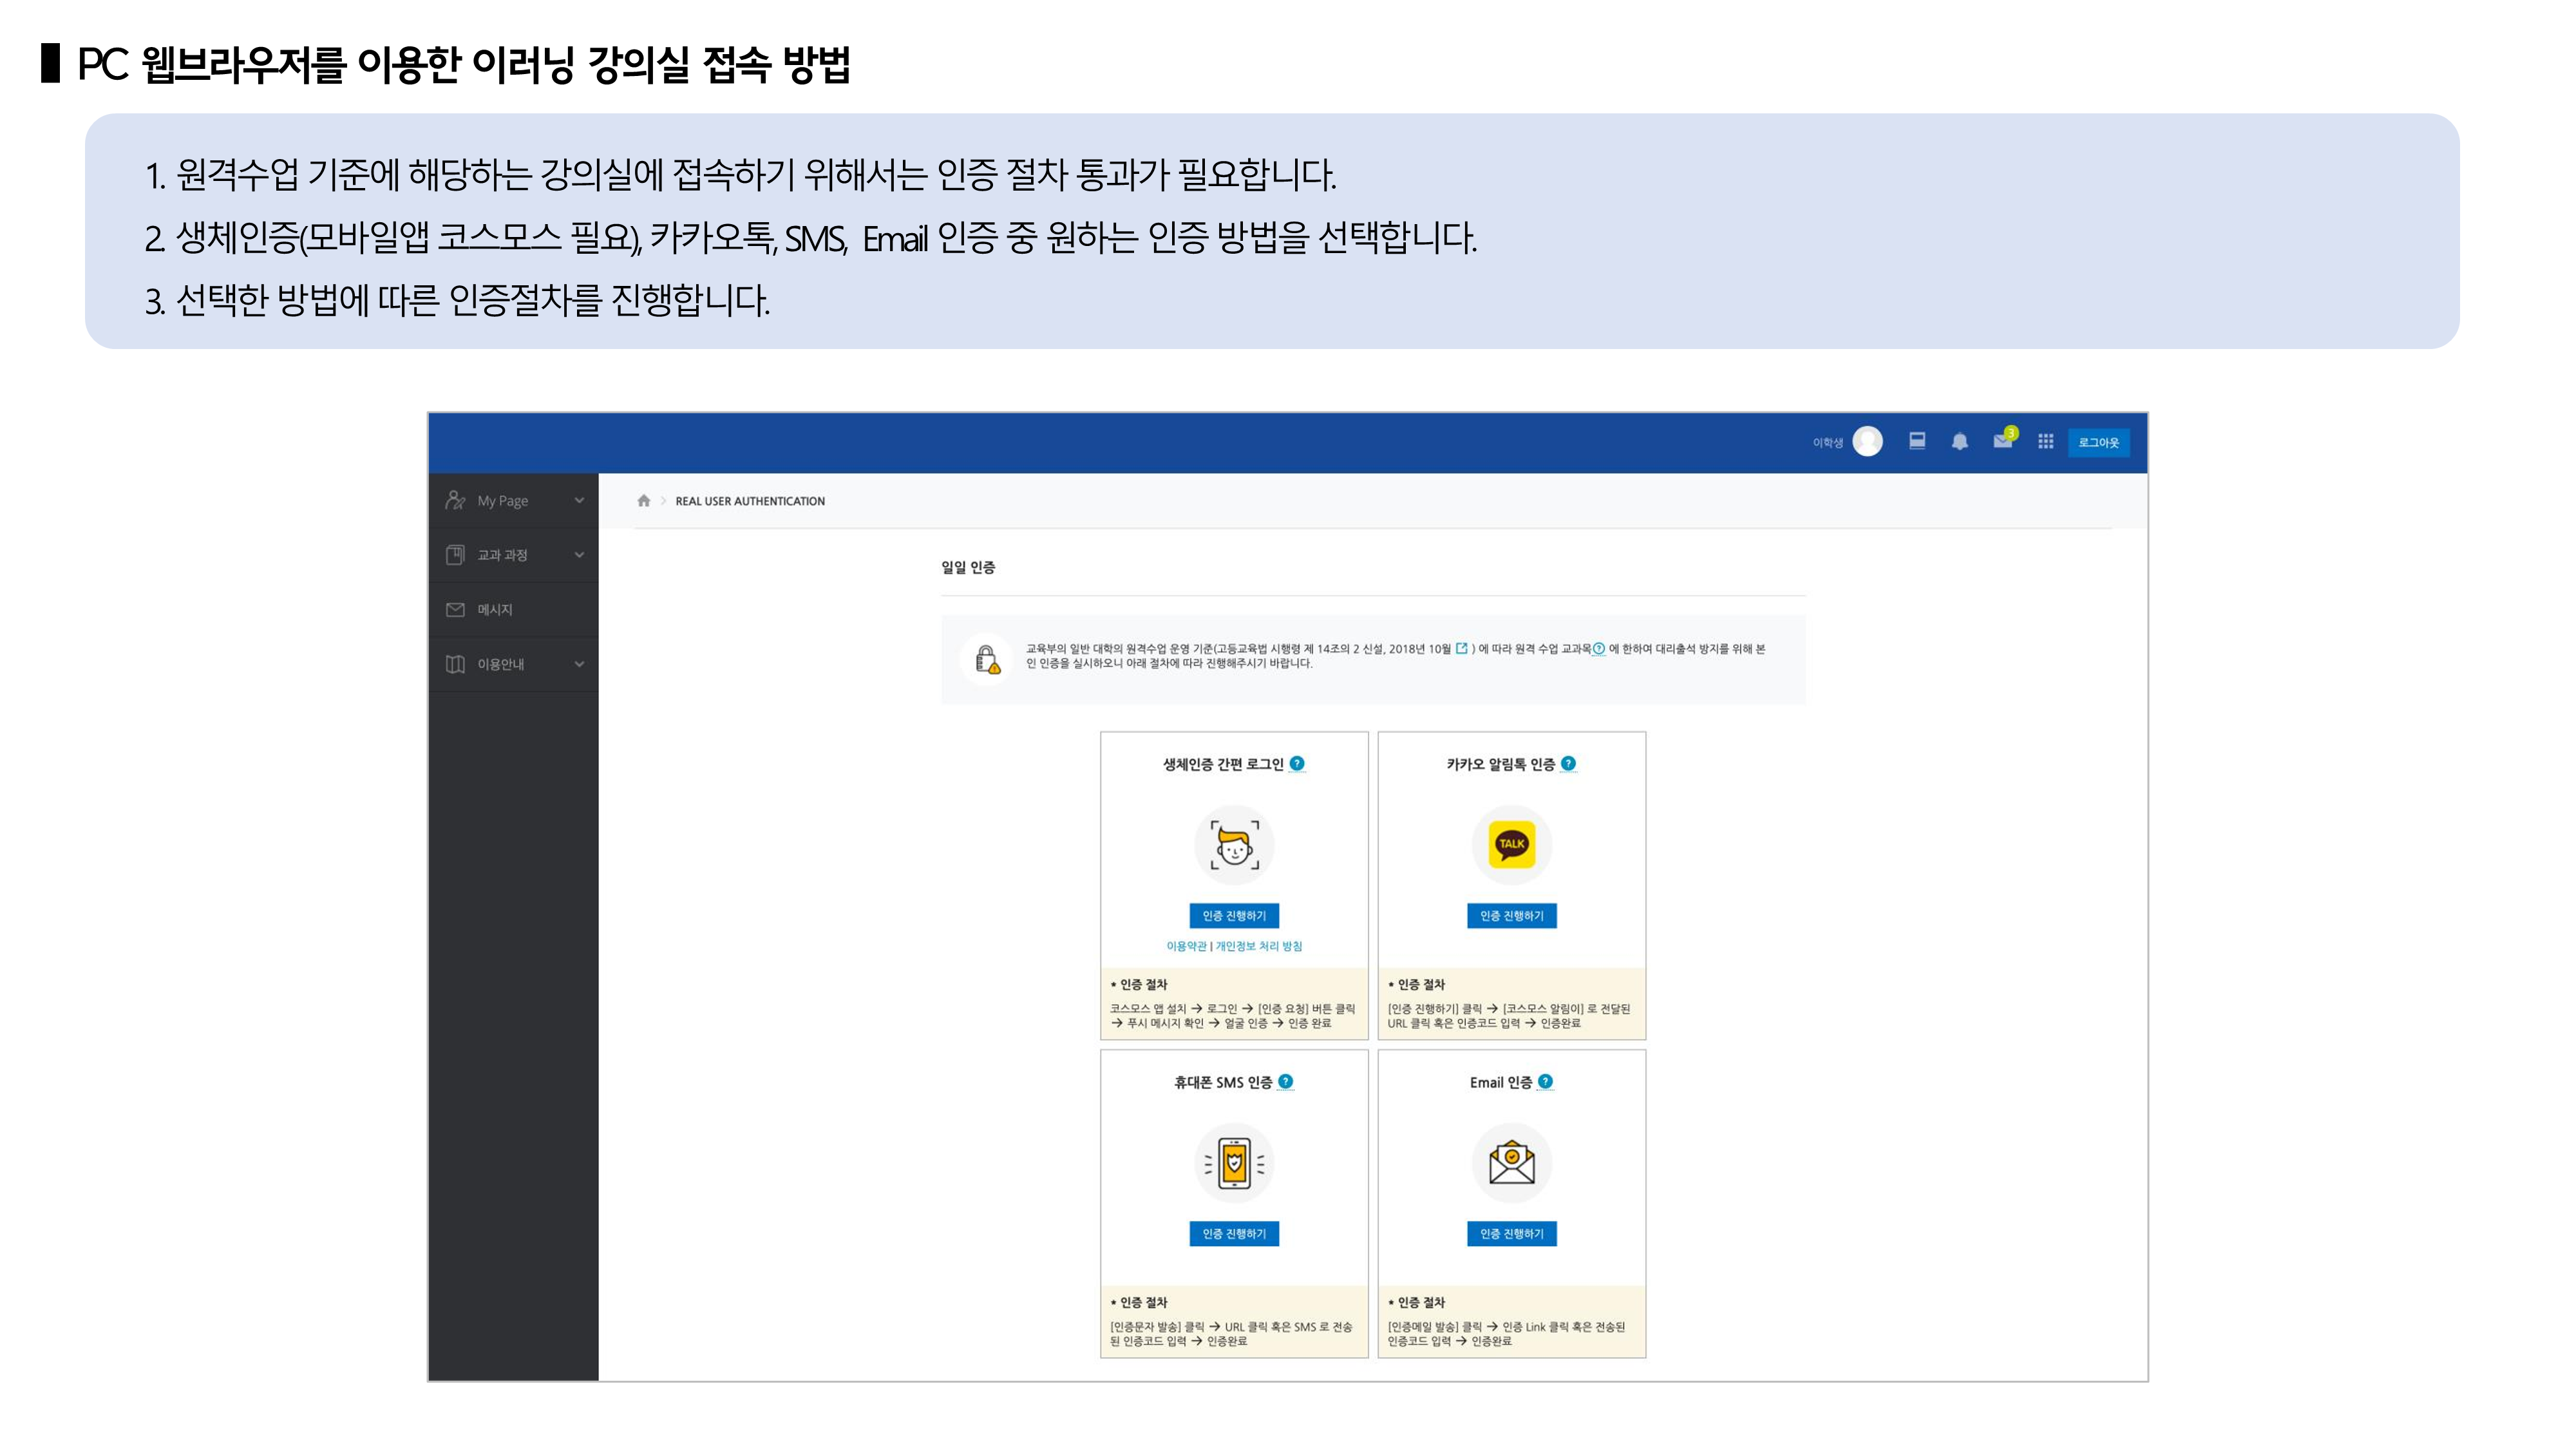This screenshot has height=1449, width=2576.
Task: Click the notification bell icon
Action: [1959, 441]
